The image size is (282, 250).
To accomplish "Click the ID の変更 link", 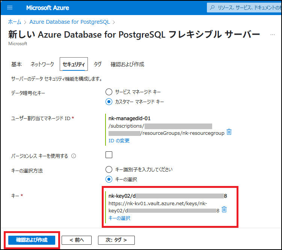I will [119, 141].
